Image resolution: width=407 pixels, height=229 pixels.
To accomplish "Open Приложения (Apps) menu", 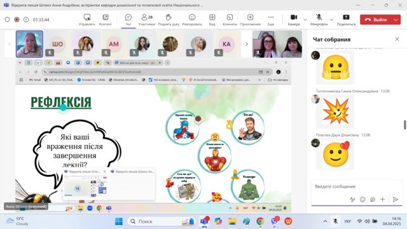I will tap(250, 20).
